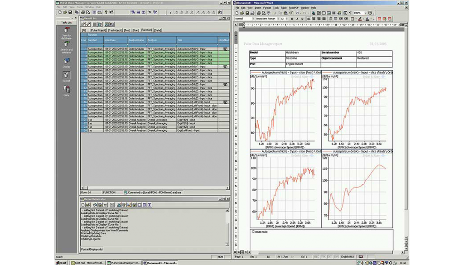The image size is (464, 265).
Task: Click the Print icon in Word toolbar
Action: coord(258,13)
